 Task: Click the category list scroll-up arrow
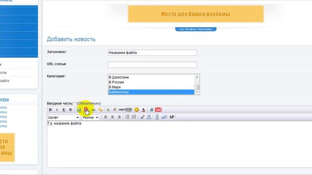(197, 77)
